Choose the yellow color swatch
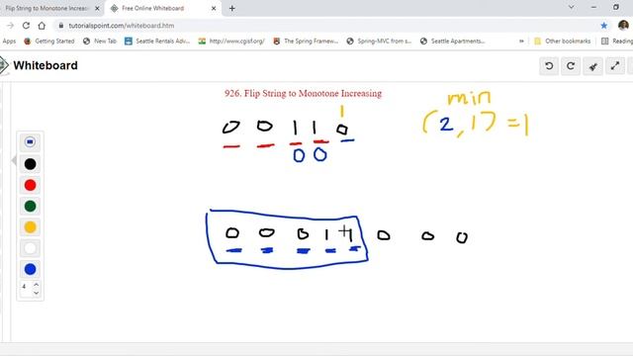The height and width of the screenshot is (356, 633). pos(30,226)
